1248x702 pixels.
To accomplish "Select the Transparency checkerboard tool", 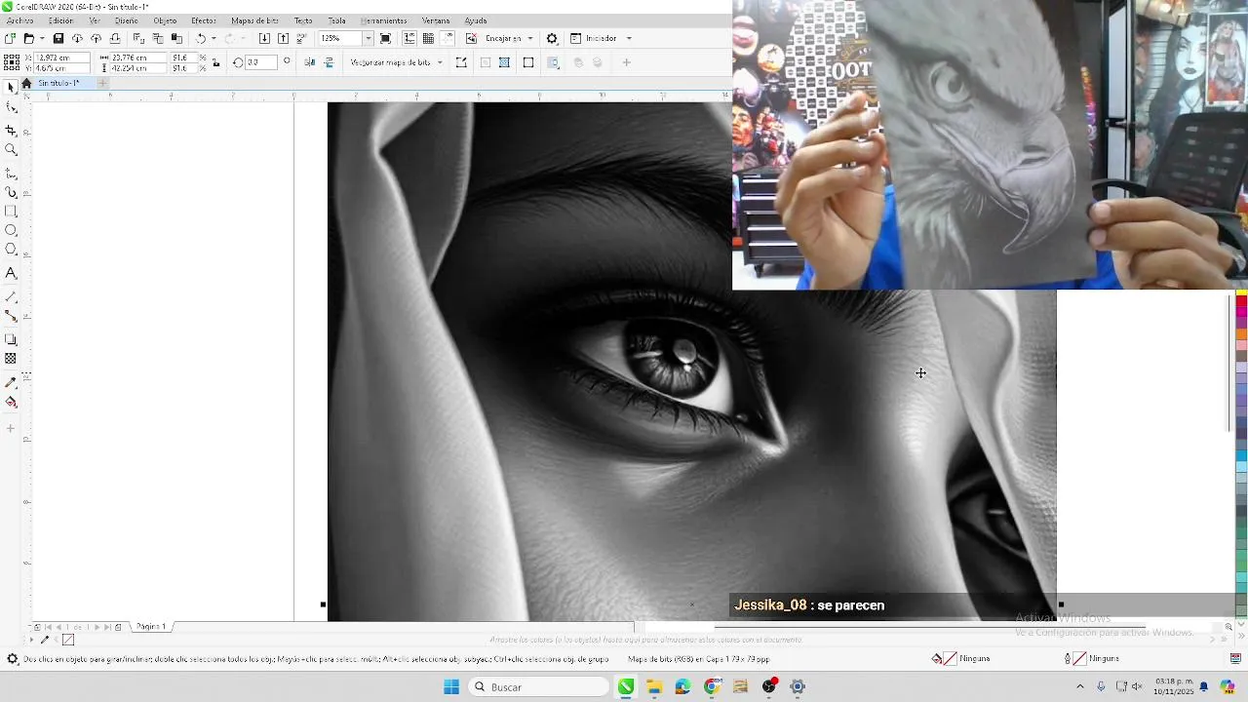I will 11,359.
